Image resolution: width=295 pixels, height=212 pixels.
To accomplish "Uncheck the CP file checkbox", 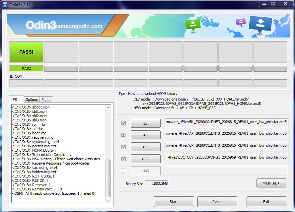I will (x=123, y=147).
